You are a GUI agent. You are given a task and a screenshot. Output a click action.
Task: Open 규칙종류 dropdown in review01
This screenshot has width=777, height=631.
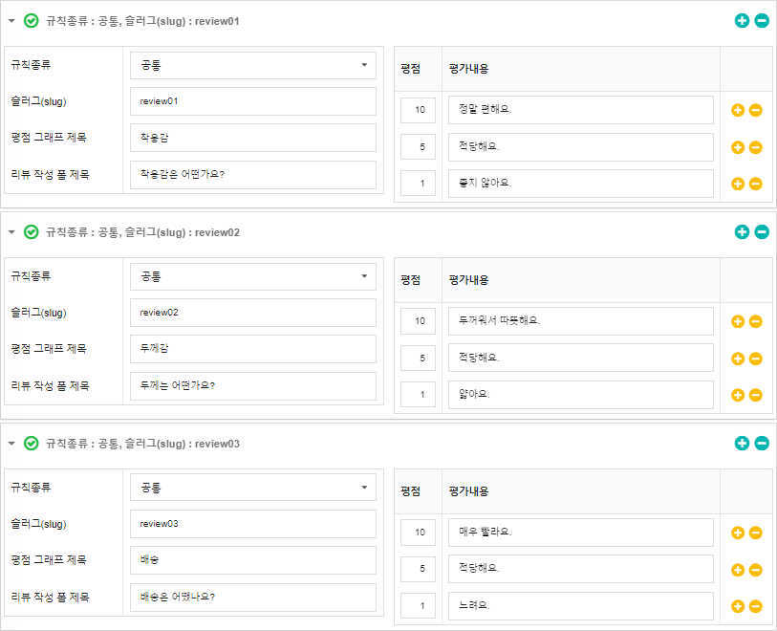click(x=253, y=65)
